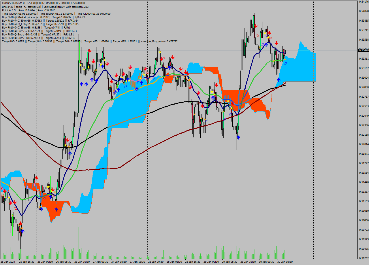Click the '27 Jan 08:30' time axis label
Screen dimensions: 369x265
coord(119,262)
